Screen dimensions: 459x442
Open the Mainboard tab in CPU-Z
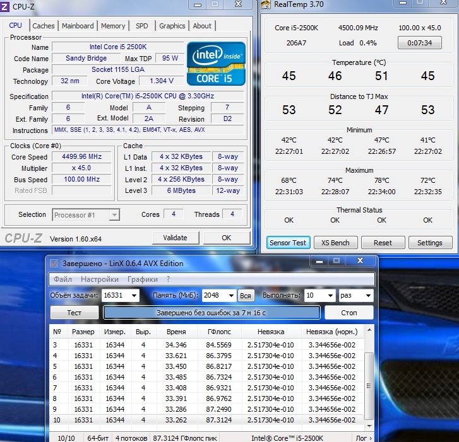pos(78,26)
